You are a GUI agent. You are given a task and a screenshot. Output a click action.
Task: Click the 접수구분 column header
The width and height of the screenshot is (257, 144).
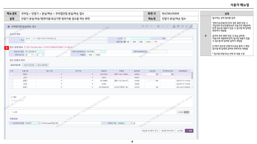click(49, 71)
